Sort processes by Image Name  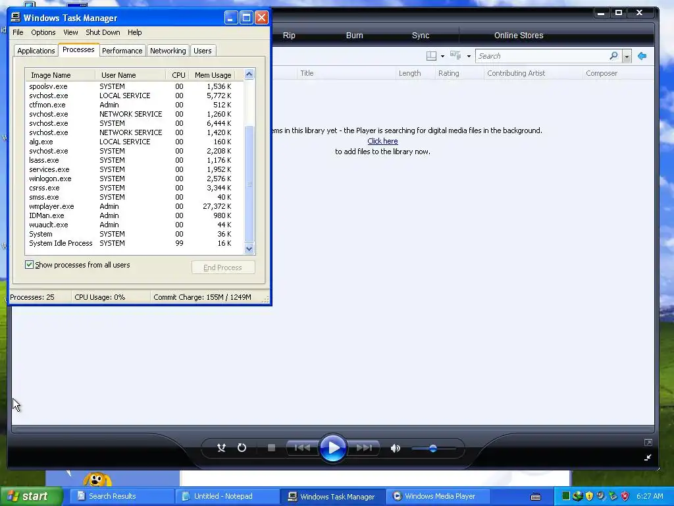pos(60,75)
